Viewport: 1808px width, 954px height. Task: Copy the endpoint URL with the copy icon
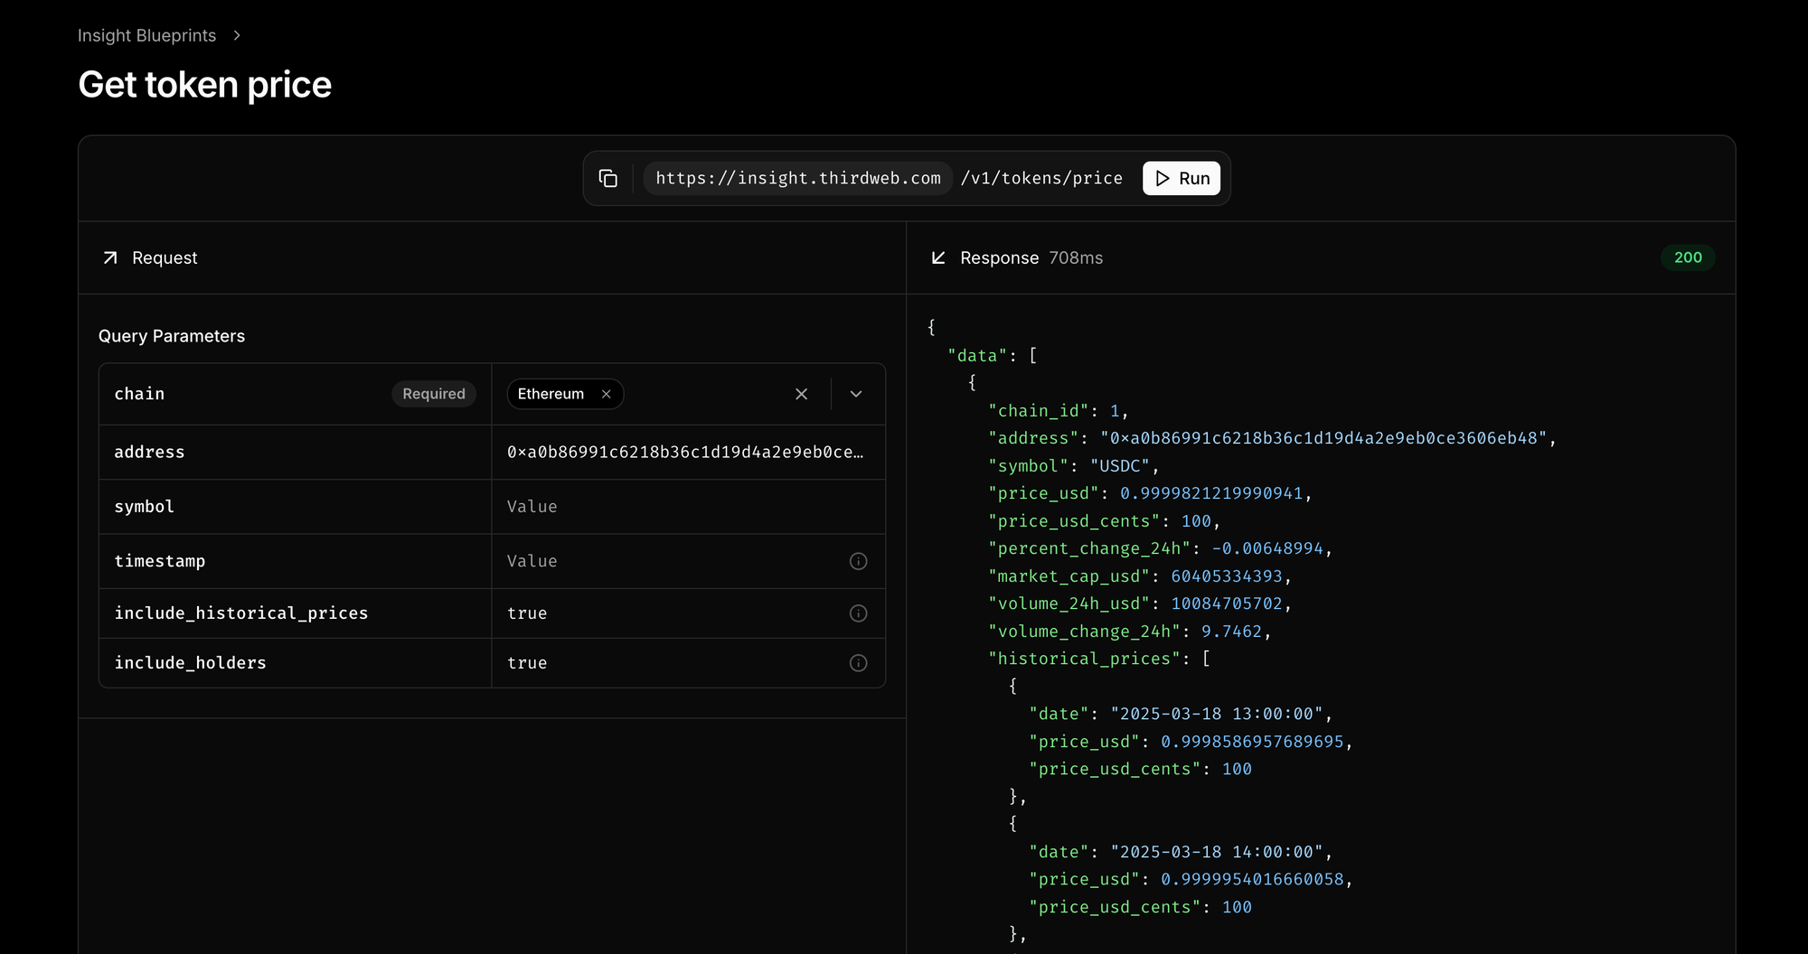tap(608, 179)
